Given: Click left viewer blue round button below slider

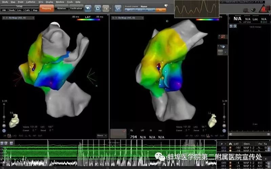Looking at the screenshot, I should [x=4, y=131].
